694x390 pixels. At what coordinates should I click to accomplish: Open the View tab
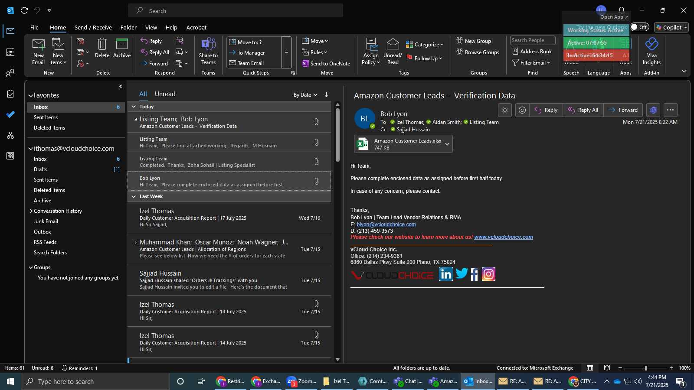click(x=151, y=27)
